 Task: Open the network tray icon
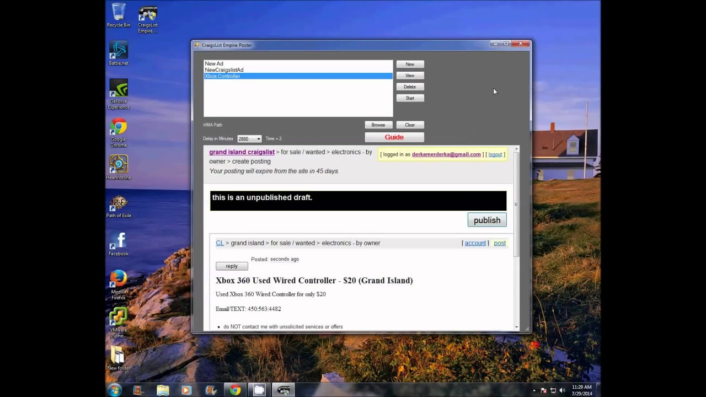click(553, 390)
